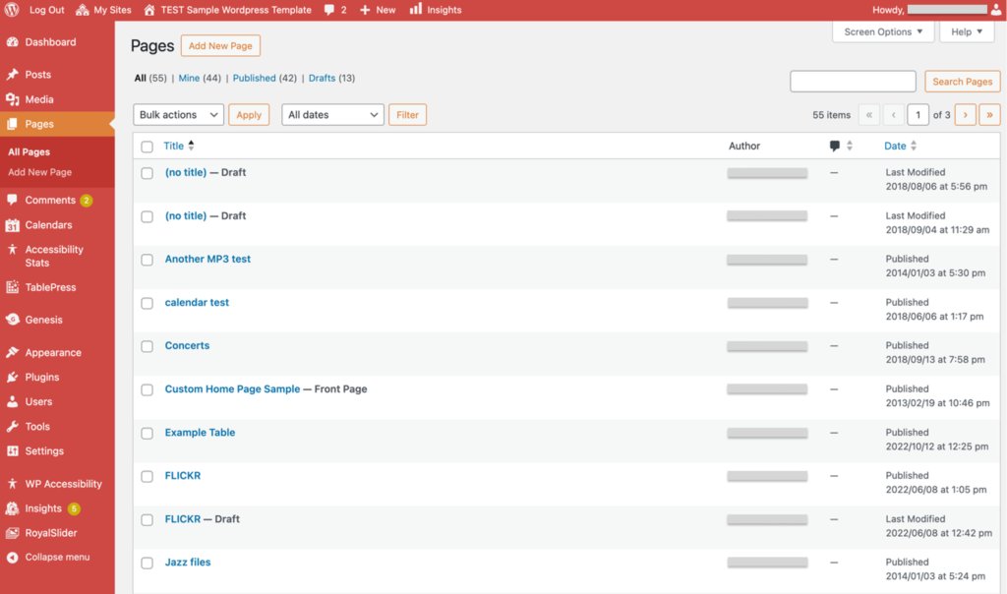The image size is (1007, 594).
Task: Open Dashboard from the sidebar
Action: (x=50, y=42)
